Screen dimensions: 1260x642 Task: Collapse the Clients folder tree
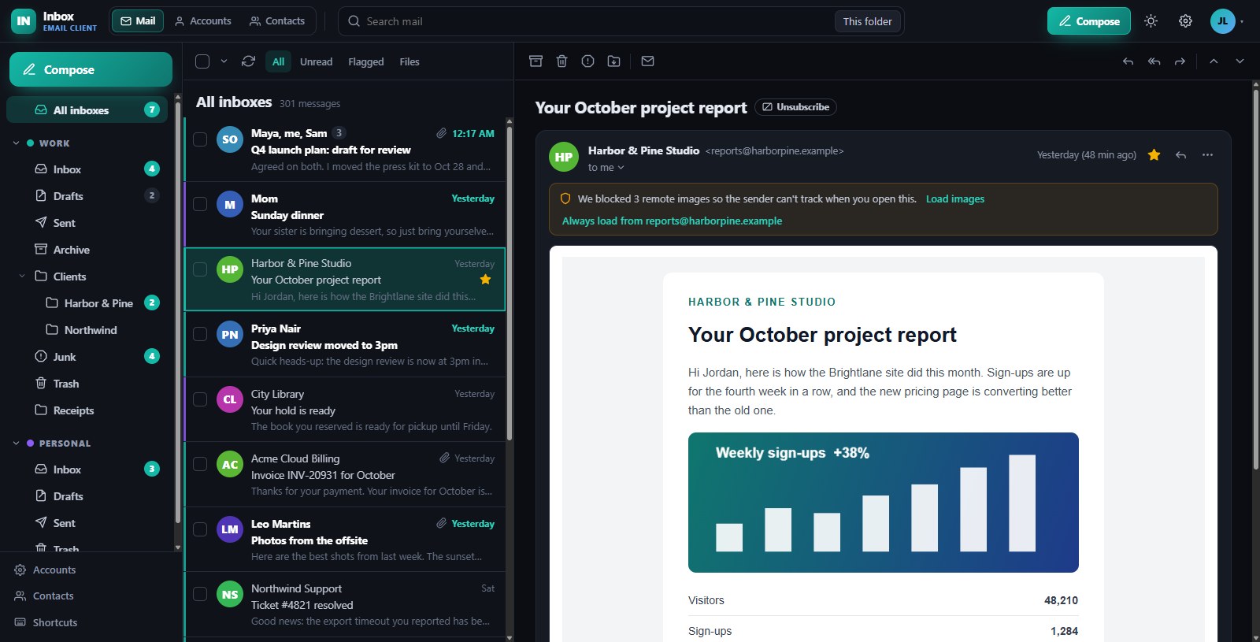[22, 276]
